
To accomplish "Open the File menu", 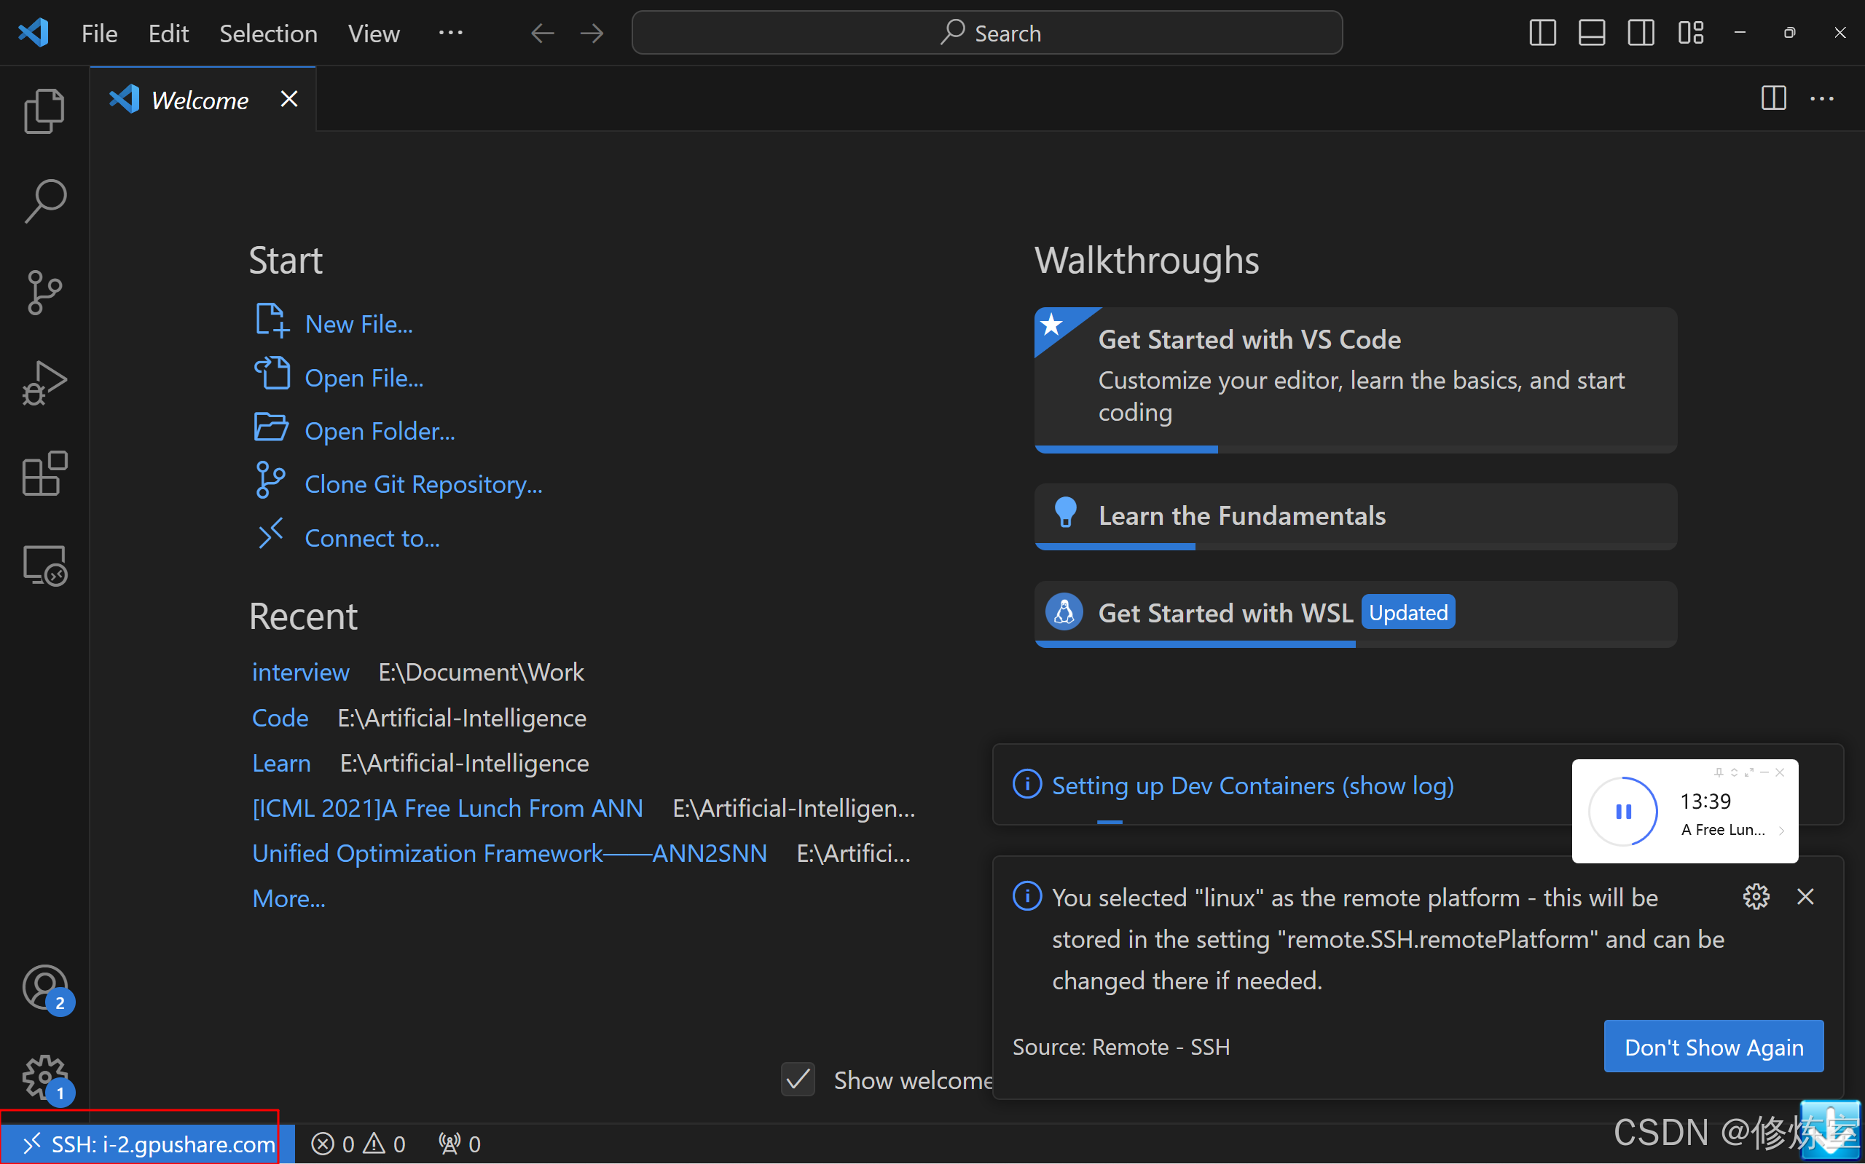I will (x=98, y=32).
